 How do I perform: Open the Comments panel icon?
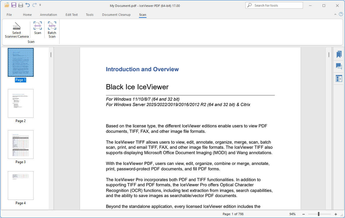coord(339,66)
